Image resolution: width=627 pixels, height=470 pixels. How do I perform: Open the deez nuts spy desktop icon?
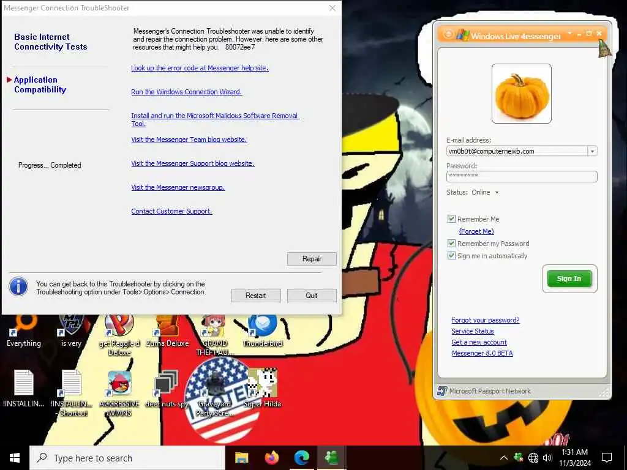point(167,388)
